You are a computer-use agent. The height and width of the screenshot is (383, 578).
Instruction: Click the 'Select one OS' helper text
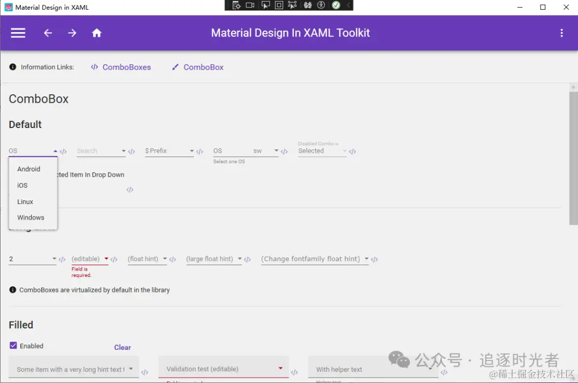[229, 162]
